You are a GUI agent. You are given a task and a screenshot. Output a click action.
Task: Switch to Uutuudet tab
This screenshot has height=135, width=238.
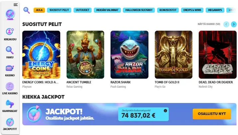click(x=83, y=10)
